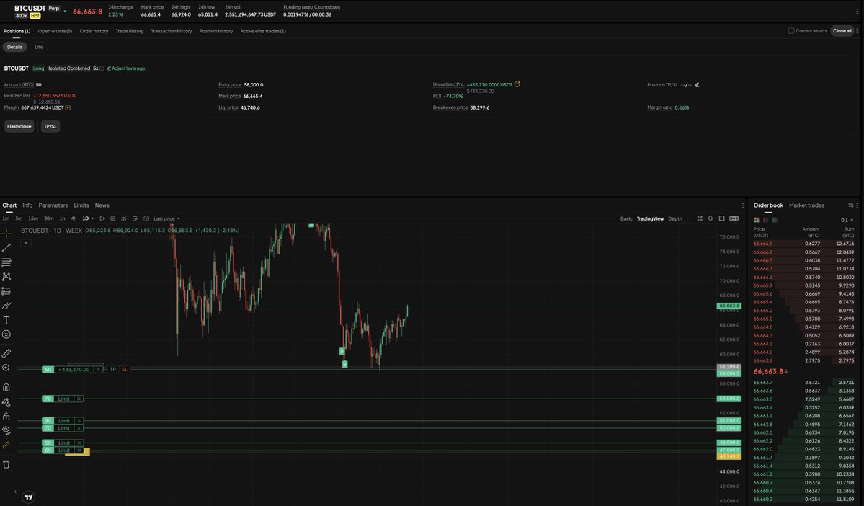This screenshot has height=506, width=864.
Task: Toggle the Current assets checkbox
Action: pyautogui.click(x=790, y=31)
